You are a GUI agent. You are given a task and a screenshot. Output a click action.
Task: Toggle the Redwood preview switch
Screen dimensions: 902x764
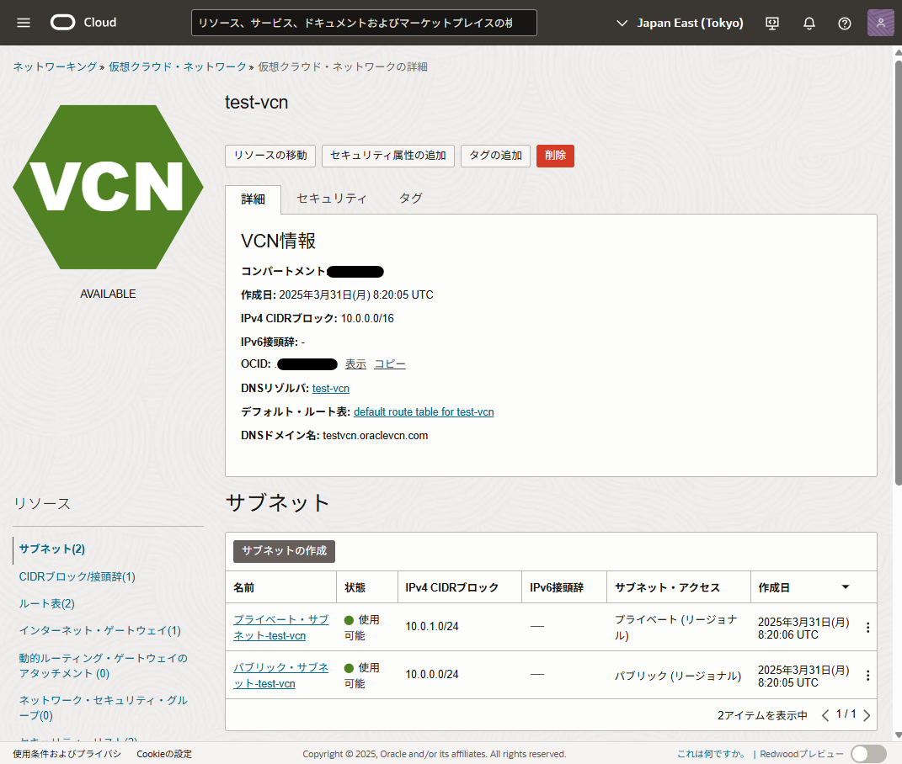[x=868, y=754]
